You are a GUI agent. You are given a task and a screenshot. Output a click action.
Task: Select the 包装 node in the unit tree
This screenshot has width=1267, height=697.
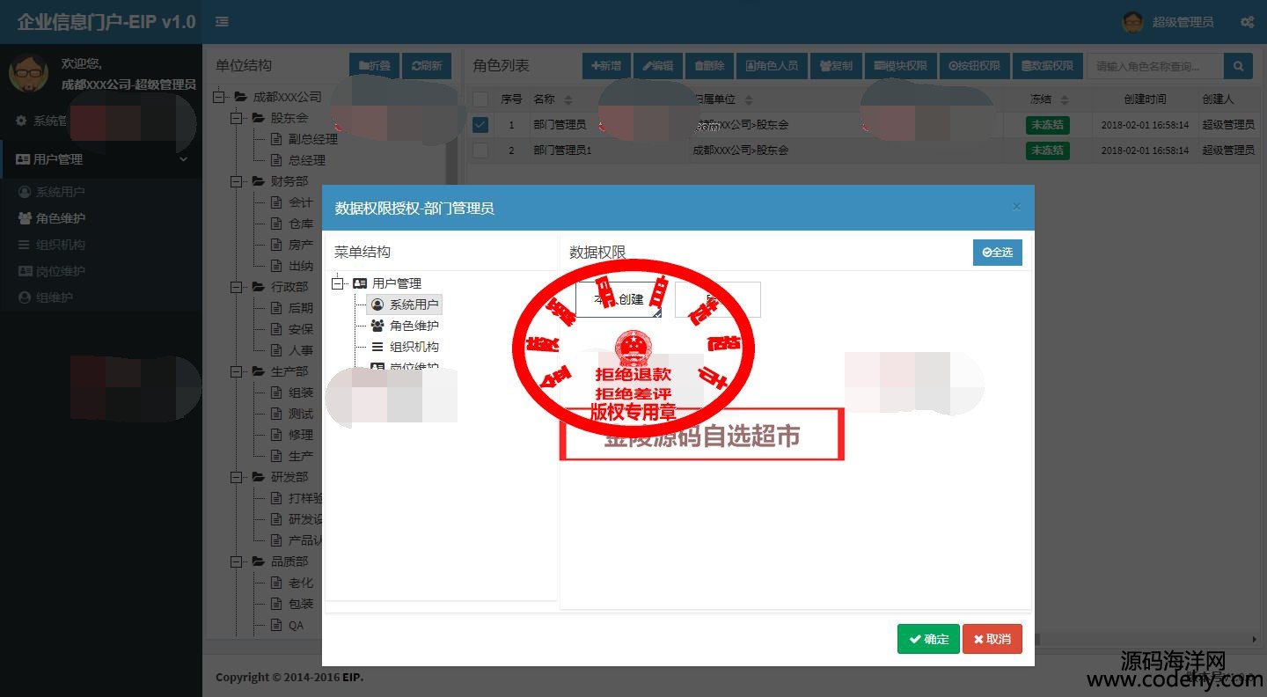(x=301, y=604)
